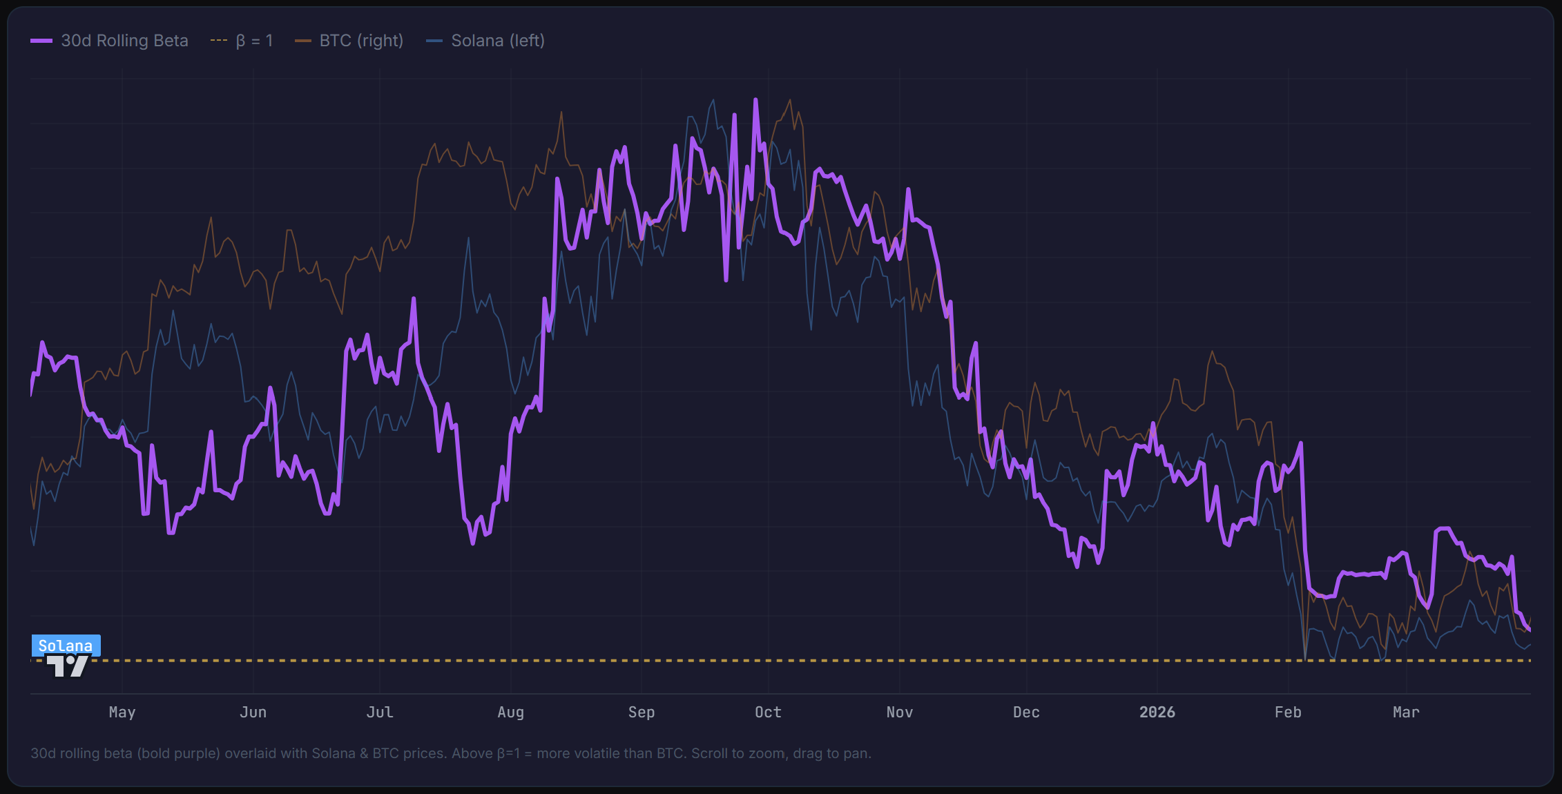Toggle the Solana (left) legend entry
Image resolution: width=1562 pixels, height=794 pixels.
point(485,41)
